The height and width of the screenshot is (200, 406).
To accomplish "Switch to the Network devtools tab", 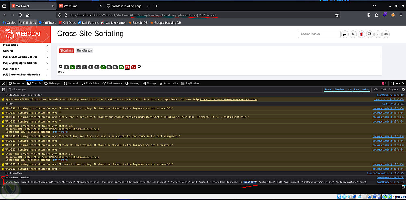I will [71, 83].
